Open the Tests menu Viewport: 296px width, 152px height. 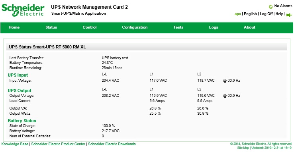(178, 27)
